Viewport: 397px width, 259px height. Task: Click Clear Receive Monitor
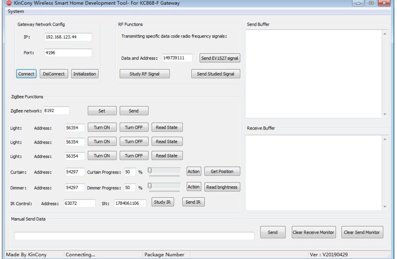click(x=314, y=232)
